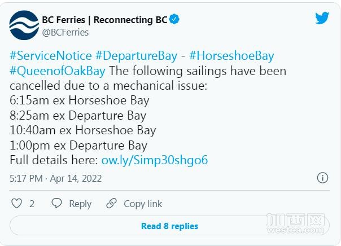341x246 pixels.
Task: Open the @BCFerries handle
Action: (x=65, y=32)
